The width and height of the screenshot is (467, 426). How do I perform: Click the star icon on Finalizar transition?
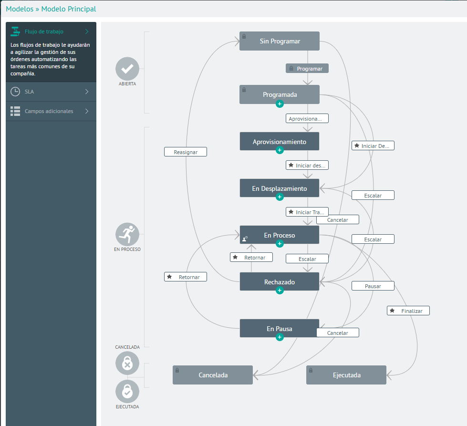pyautogui.click(x=392, y=311)
